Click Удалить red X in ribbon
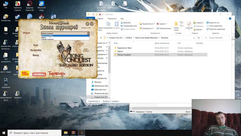The height and width of the screenshot is (136, 241). [x=162, y=24]
